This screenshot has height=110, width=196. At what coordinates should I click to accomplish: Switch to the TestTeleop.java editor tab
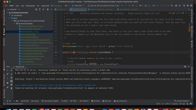pyautogui.click(x=78, y=9)
